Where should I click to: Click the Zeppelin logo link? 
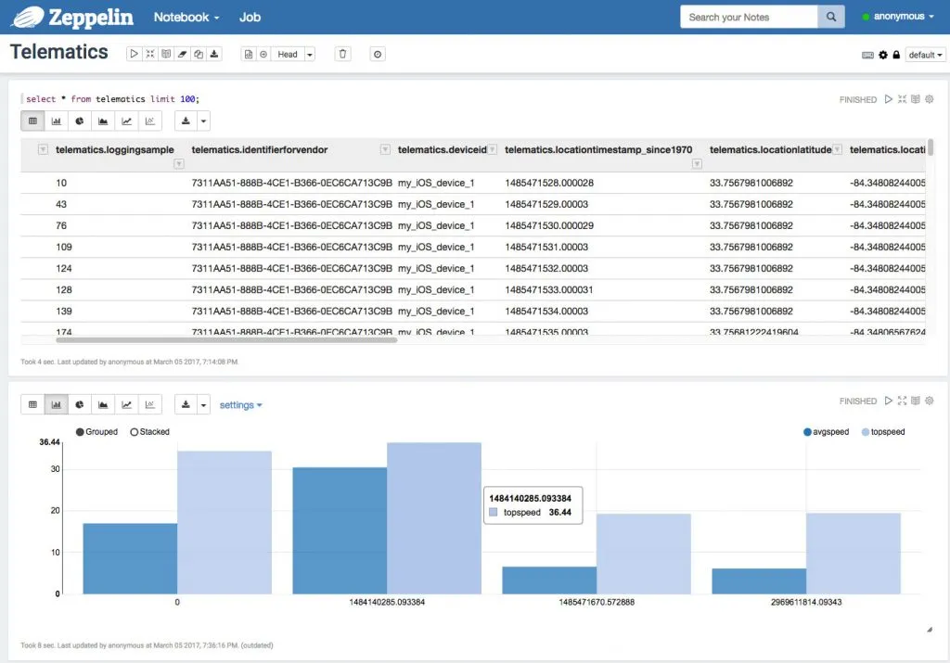76,17
